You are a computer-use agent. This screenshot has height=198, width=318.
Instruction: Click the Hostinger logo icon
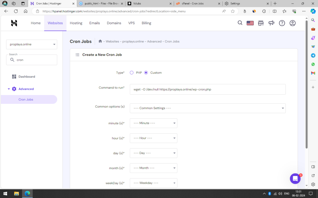click(14, 23)
